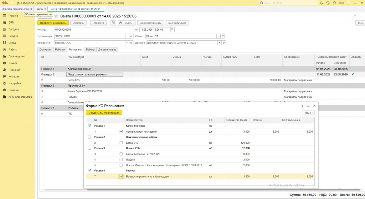Check the Бетон Б15 item checkbox
The width and height of the screenshot is (365, 199).
[x=121, y=143]
